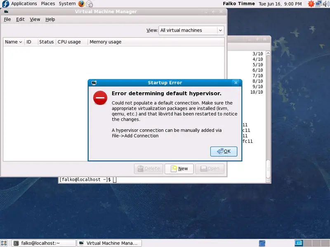330x247 pixels.
Task: Expand the All virtual machines dropdown
Action: (191, 30)
